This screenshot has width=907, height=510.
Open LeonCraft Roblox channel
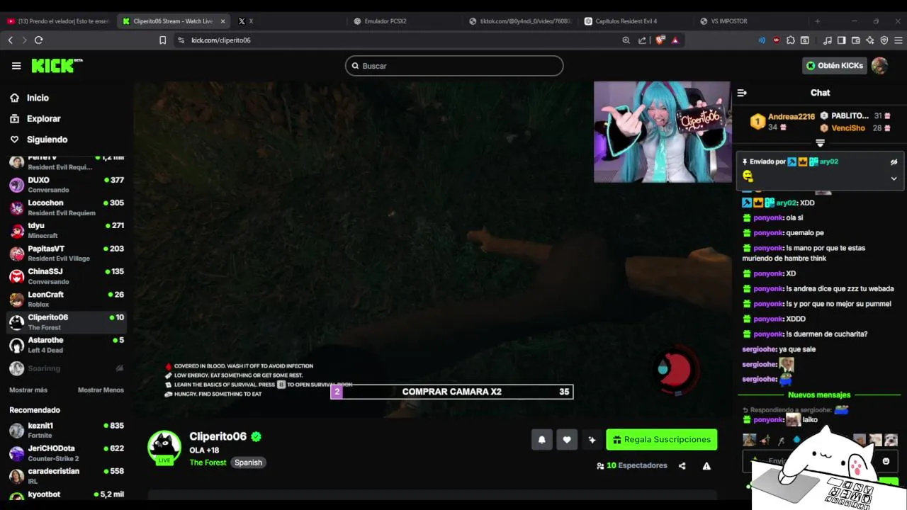[66, 299]
